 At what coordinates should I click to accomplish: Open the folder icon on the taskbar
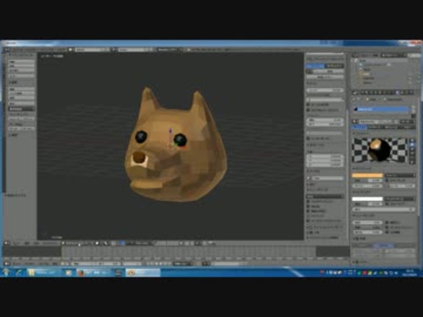click(32, 273)
